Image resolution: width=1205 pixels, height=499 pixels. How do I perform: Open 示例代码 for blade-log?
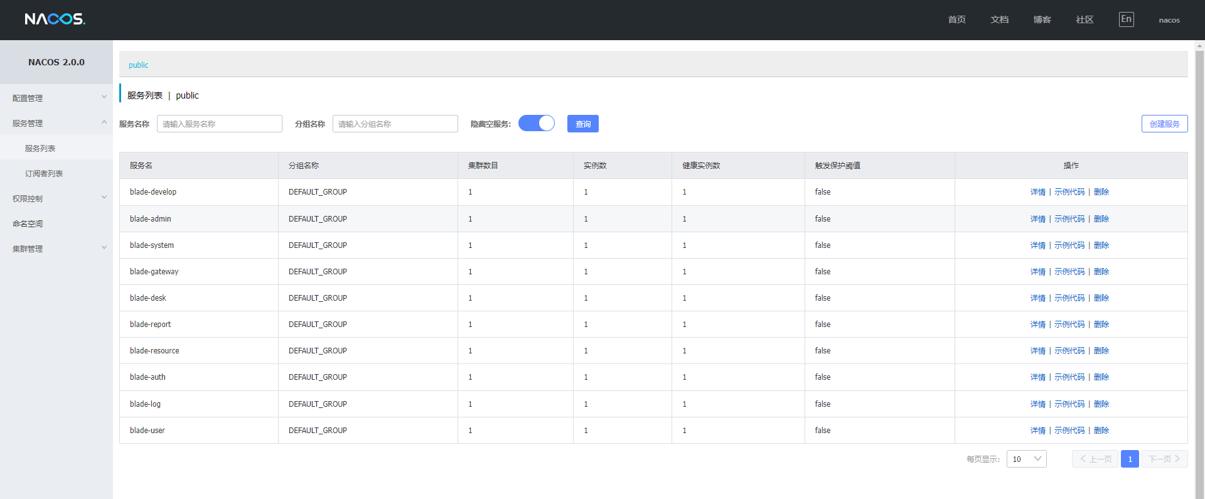[1069, 404]
